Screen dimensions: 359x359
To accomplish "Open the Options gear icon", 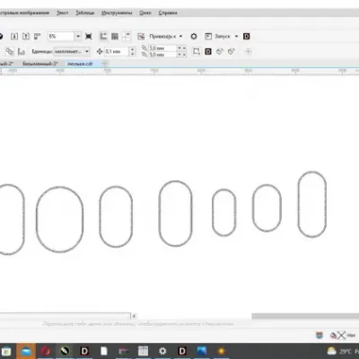I will pyautogui.click(x=194, y=37).
